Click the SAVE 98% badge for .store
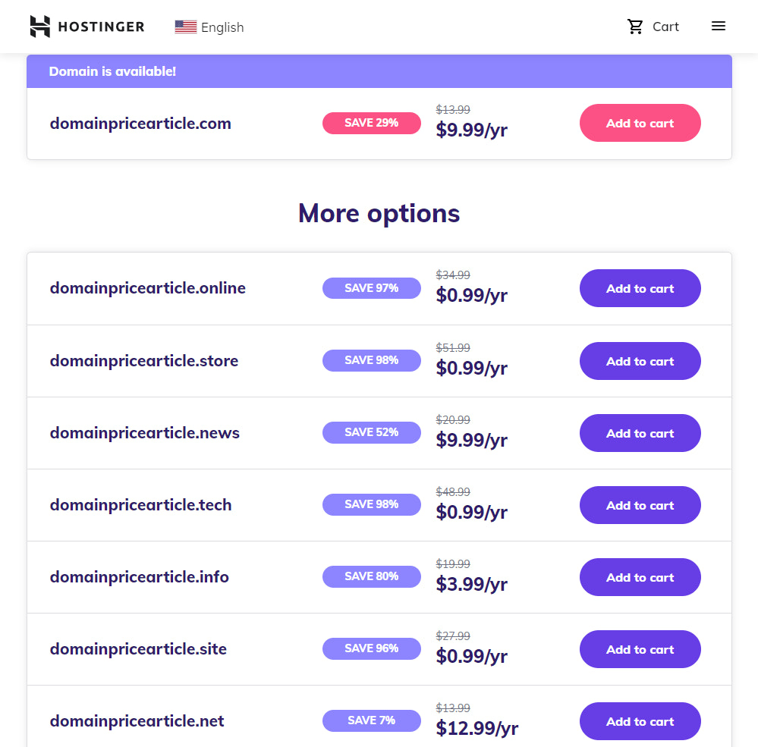Viewport: 758px width, 747px height. click(371, 360)
